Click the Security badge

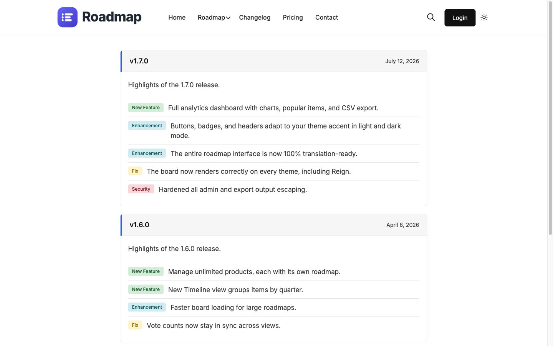click(x=141, y=189)
